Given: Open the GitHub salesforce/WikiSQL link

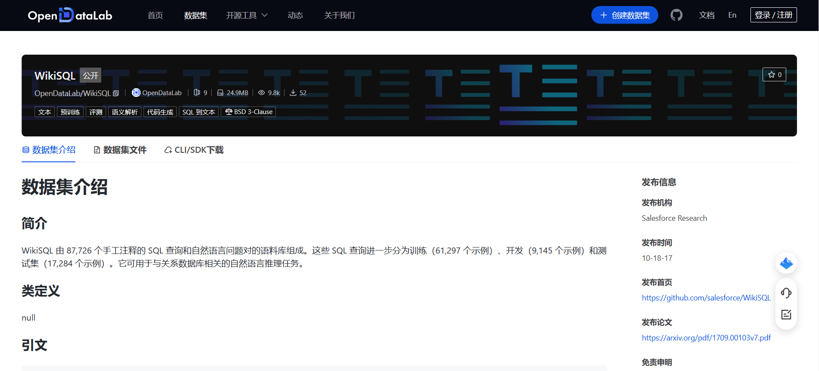Looking at the screenshot, I should [x=706, y=298].
